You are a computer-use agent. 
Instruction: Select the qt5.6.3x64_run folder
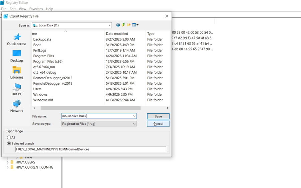click(x=44, y=67)
